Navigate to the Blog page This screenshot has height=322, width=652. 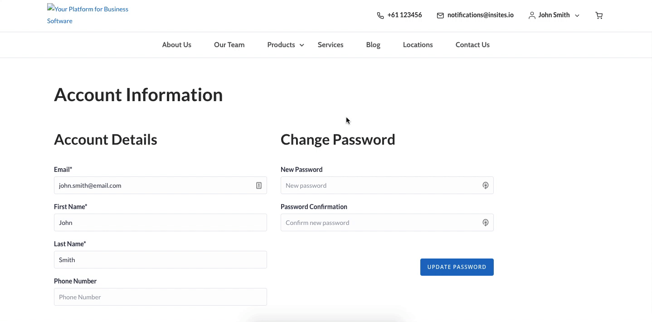pyautogui.click(x=373, y=45)
